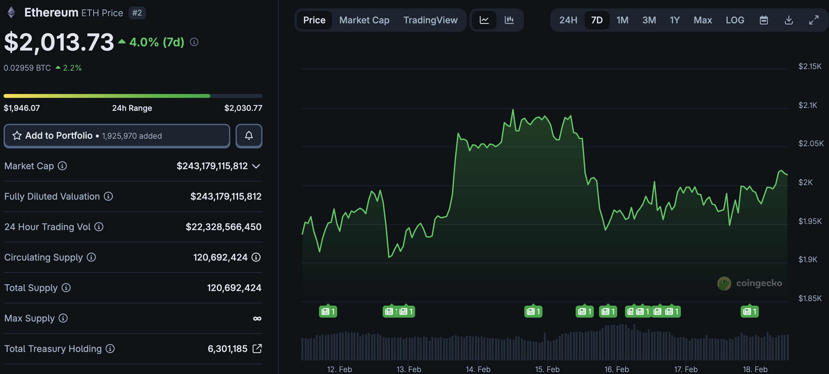This screenshot has width=829, height=374.
Task: Click the 4.0% (7d) change text
Action: tap(157, 42)
